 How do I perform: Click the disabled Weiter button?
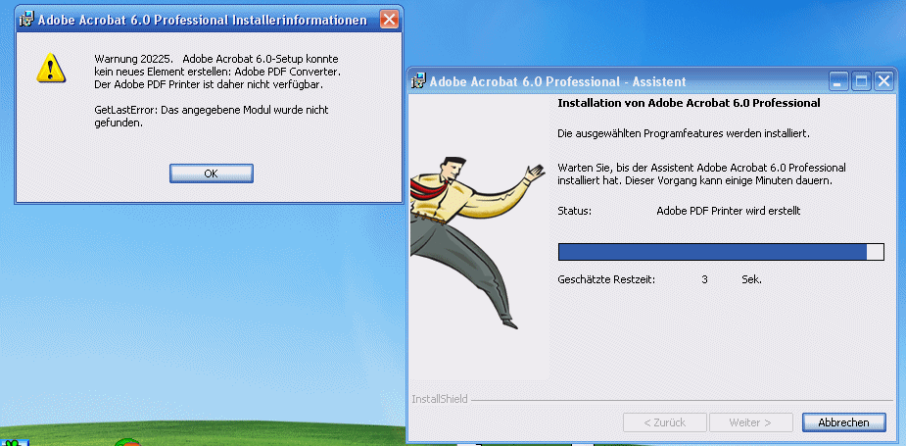click(x=750, y=422)
